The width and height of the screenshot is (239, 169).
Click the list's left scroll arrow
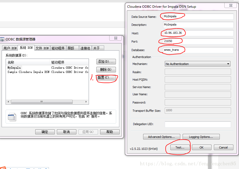[8, 102]
